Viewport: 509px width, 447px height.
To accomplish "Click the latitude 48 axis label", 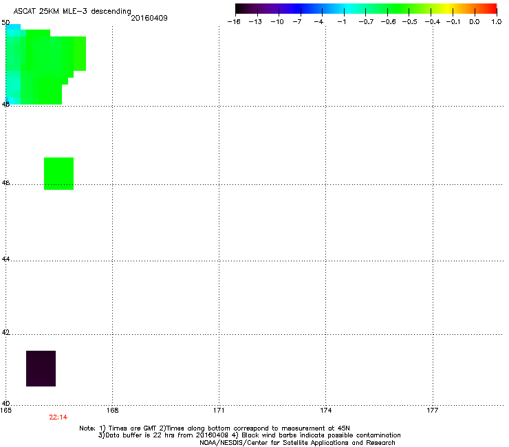I will pyautogui.click(x=6, y=105).
